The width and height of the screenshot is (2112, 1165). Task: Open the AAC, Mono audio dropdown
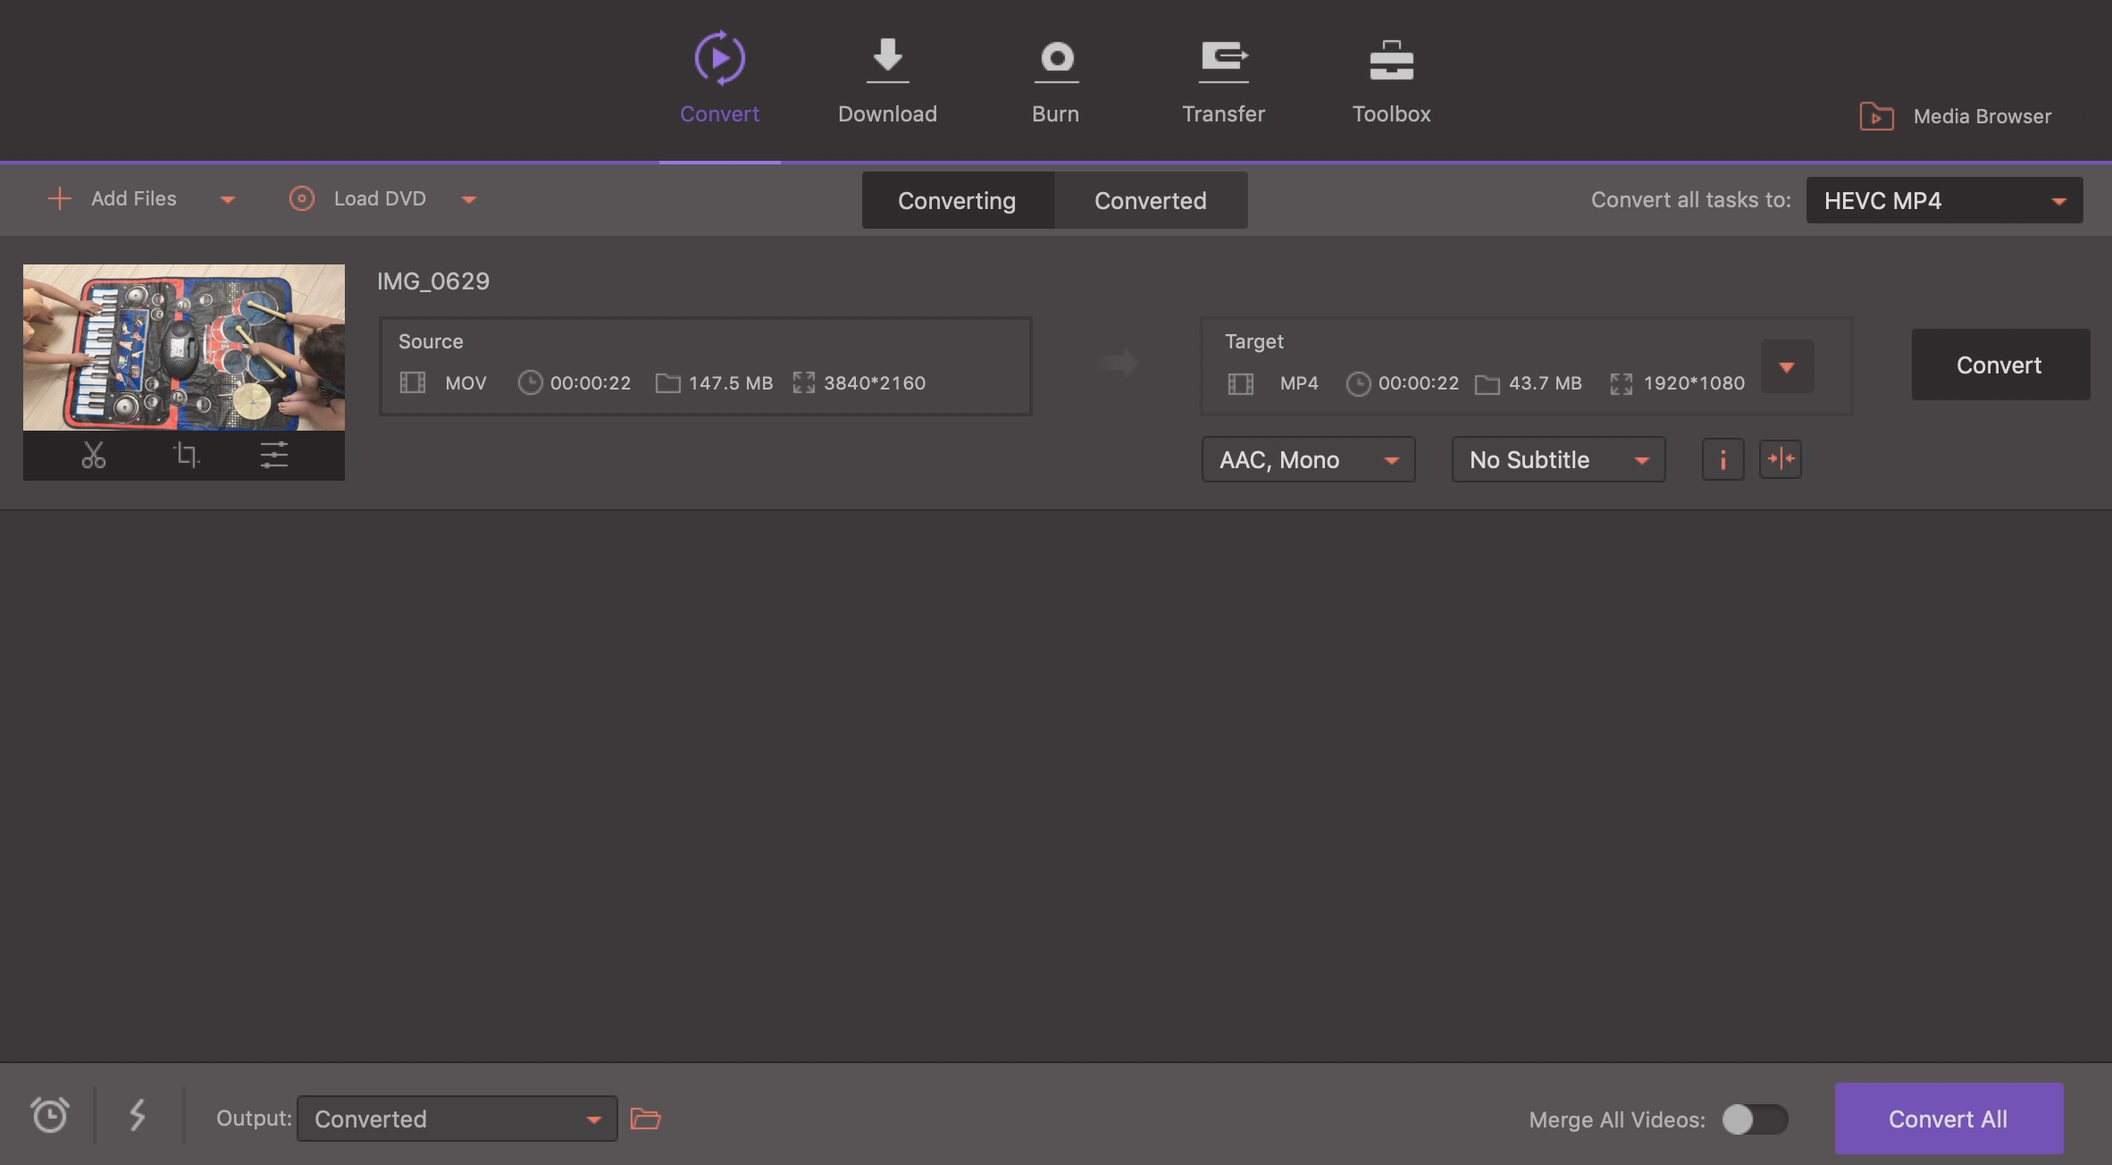(x=1308, y=459)
